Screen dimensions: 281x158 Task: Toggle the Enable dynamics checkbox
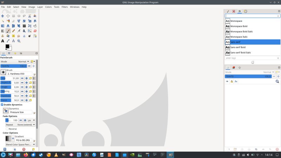(x=2, y=105)
